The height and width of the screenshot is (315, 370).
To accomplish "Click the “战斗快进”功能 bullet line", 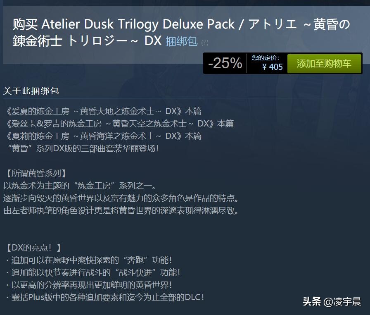I will click(93, 272).
